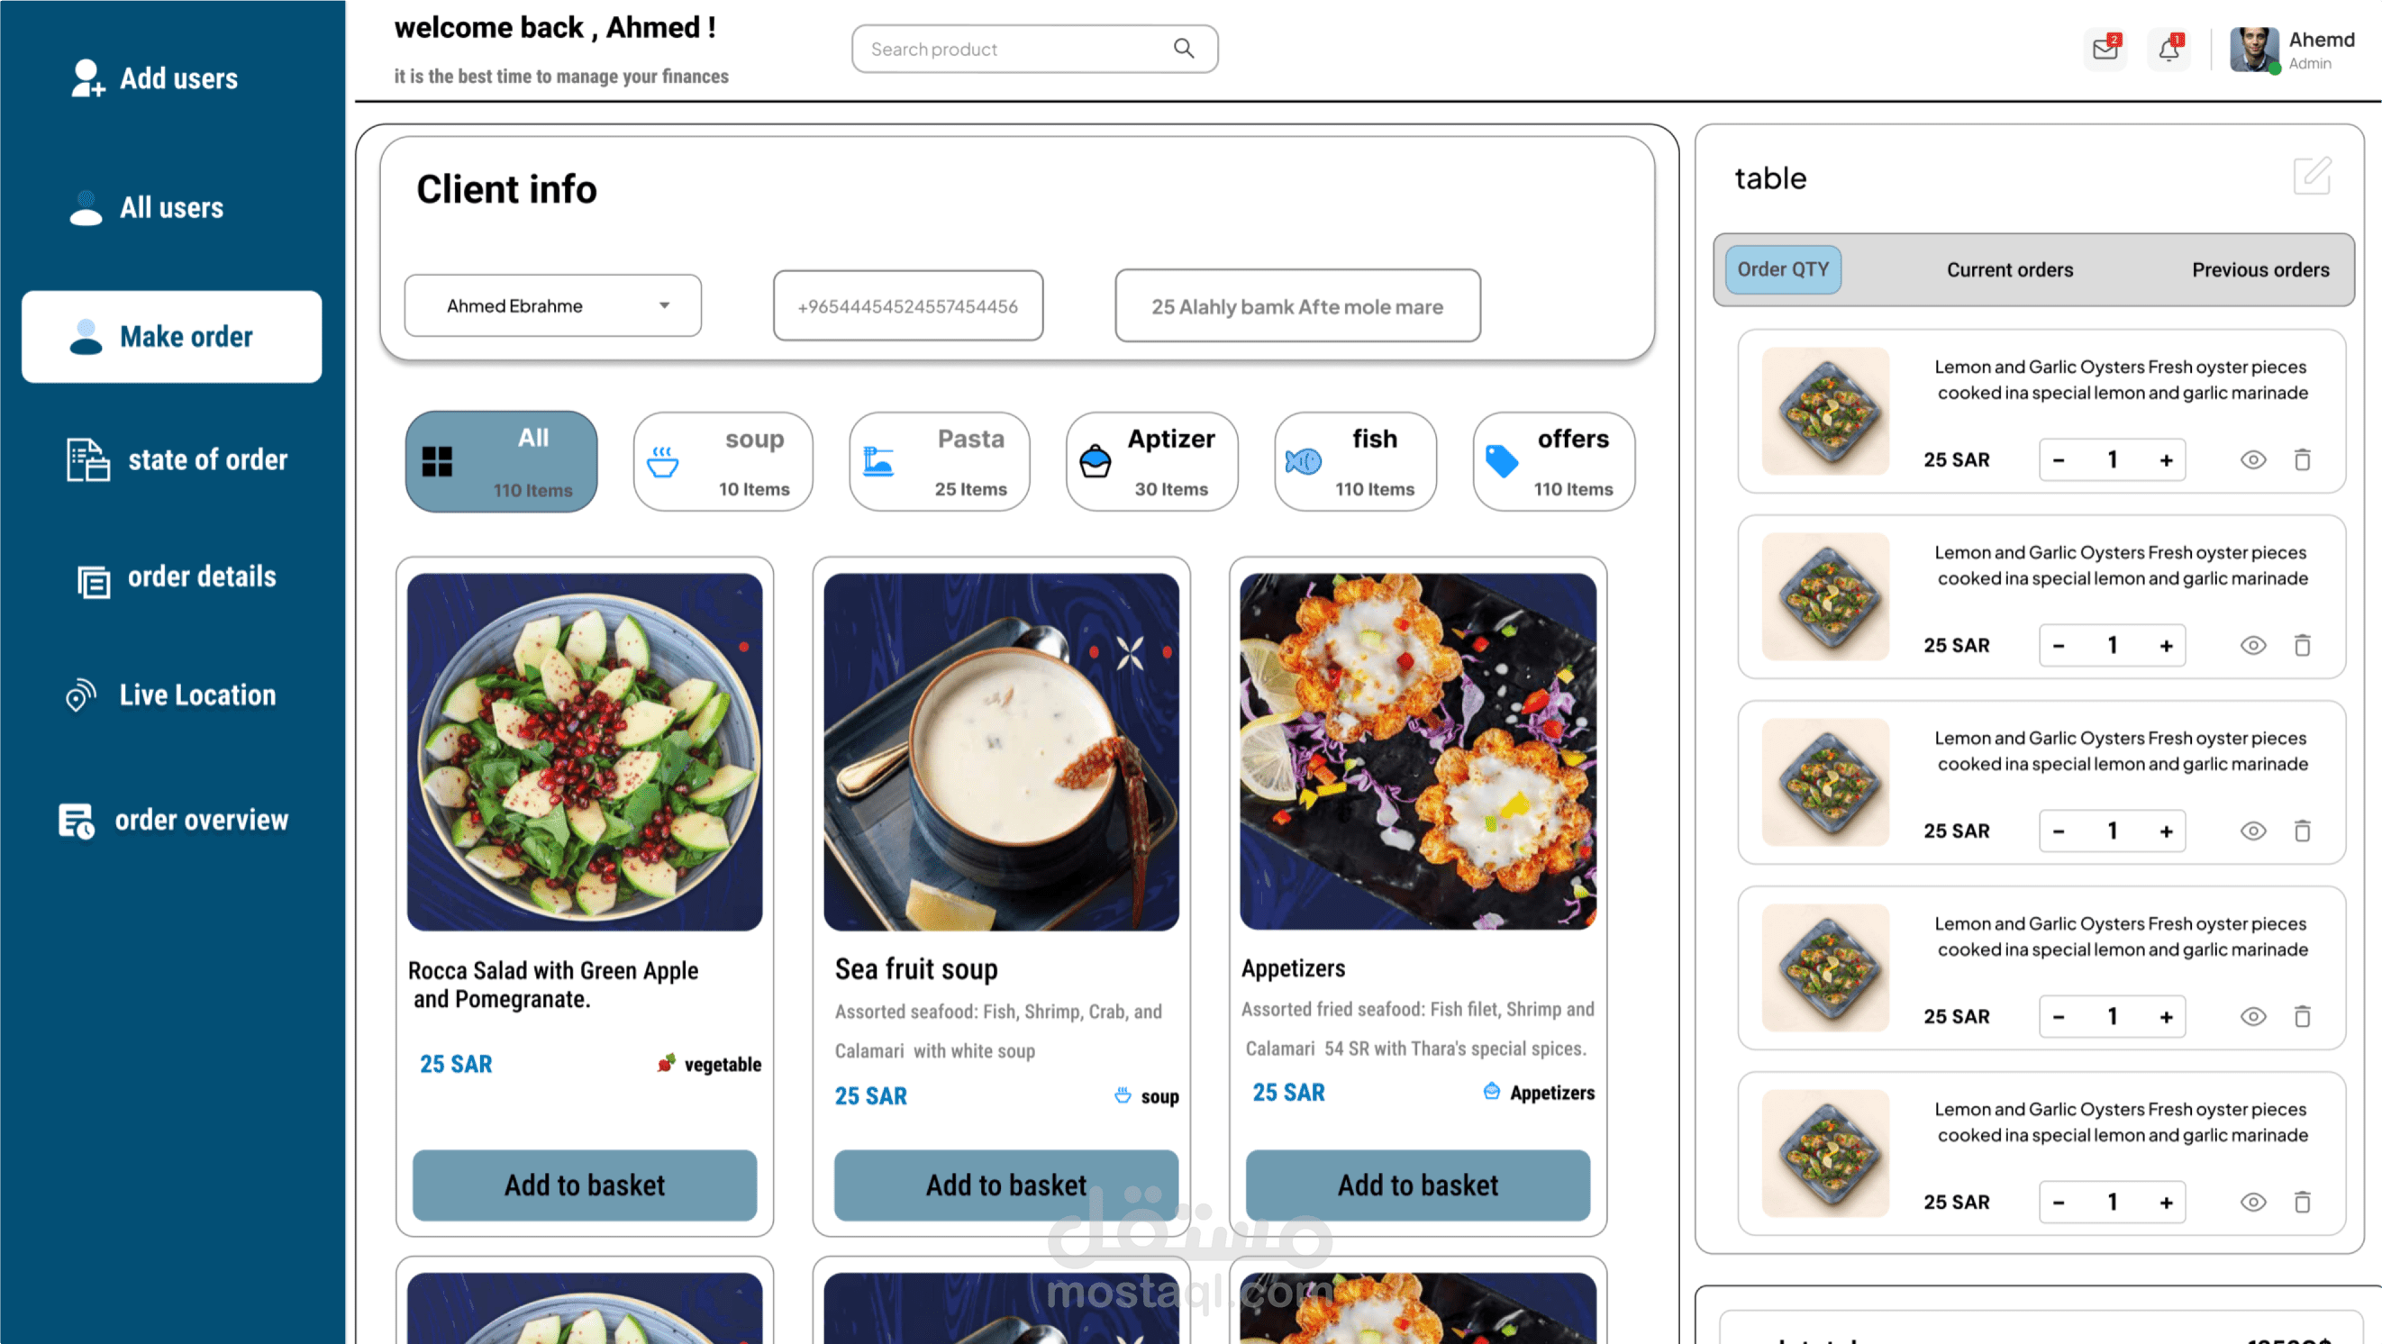Screen dimensions: 2382x1344
Task: Open Add users in the sidebar
Action: [x=156, y=78]
